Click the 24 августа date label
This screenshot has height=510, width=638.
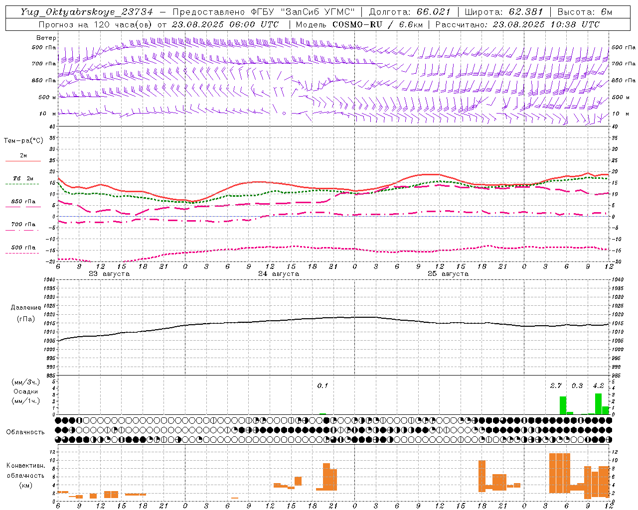(x=279, y=274)
